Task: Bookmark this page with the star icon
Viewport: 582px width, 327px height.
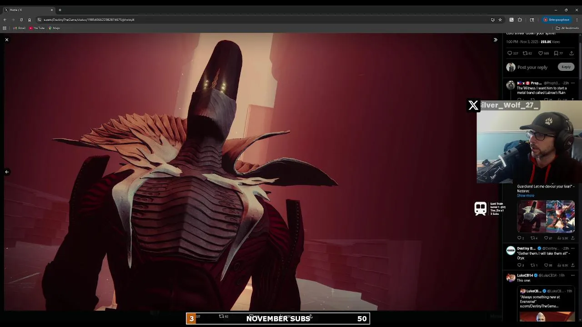Action: pyautogui.click(x=500, y=20)
